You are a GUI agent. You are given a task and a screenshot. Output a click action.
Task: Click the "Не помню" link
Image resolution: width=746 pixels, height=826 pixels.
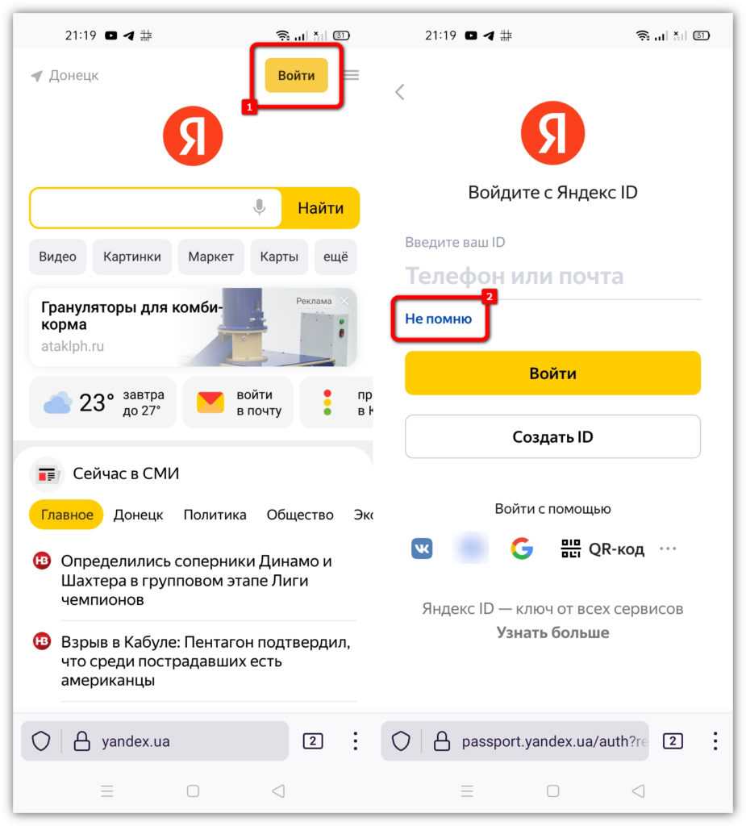pos(438,319)
